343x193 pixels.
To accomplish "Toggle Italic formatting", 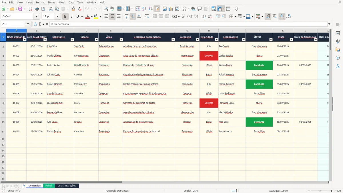I will pyautogui.click(x=72, y=17).
